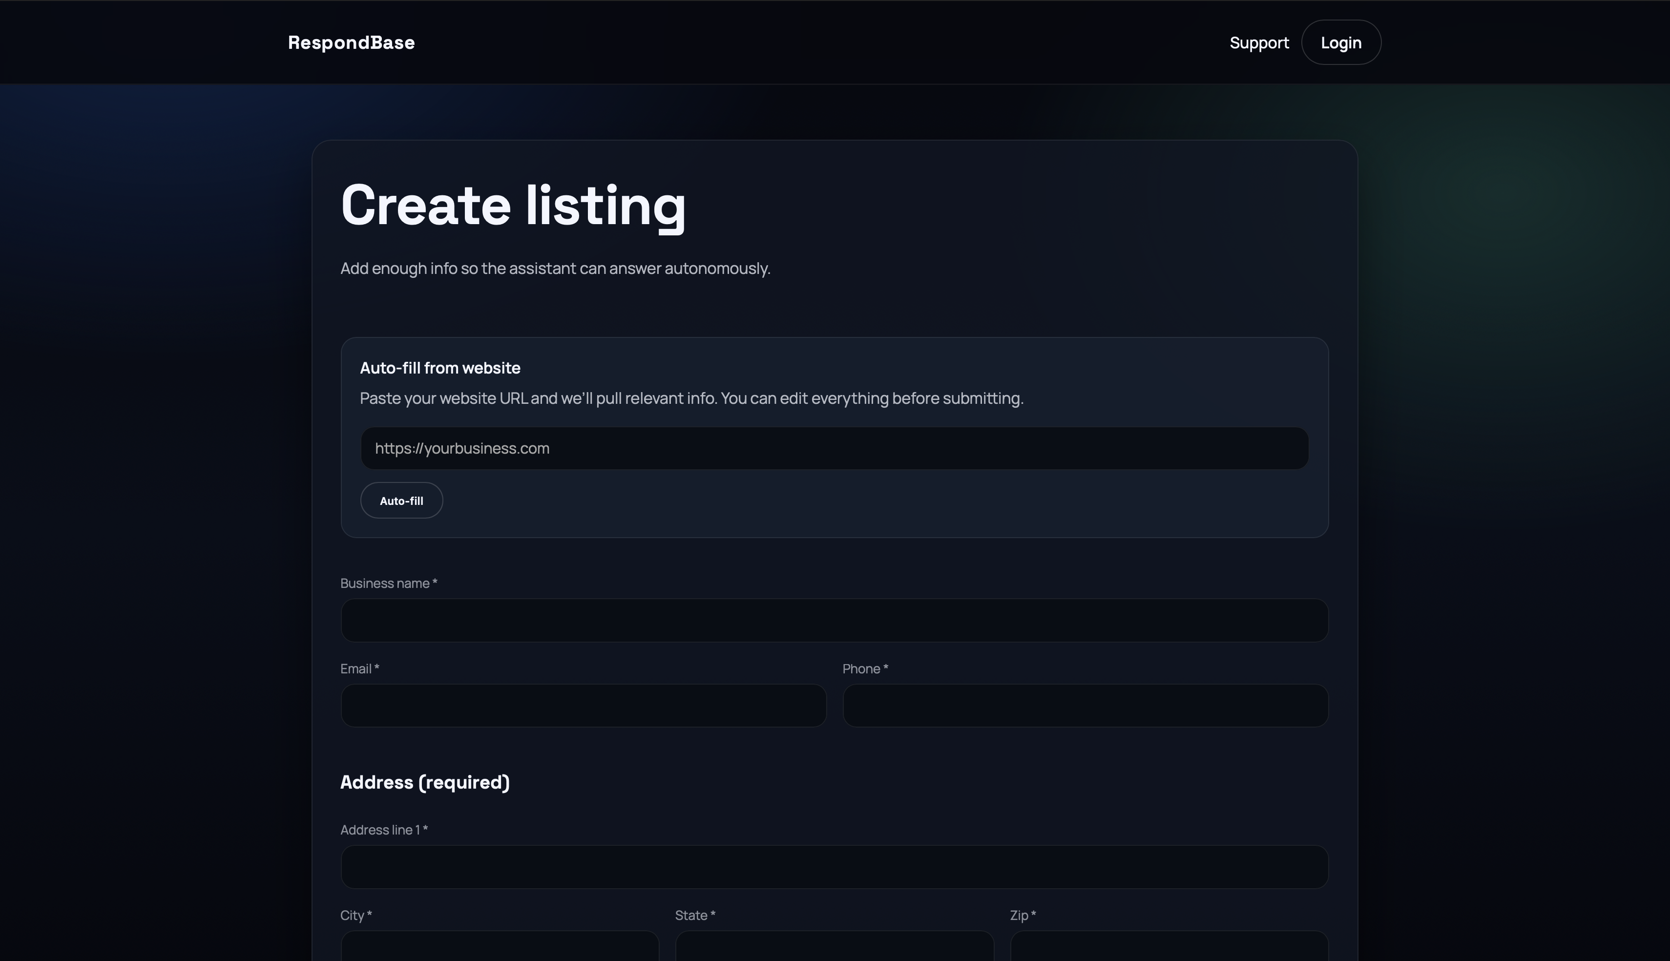Viewport: 1670px width, 961px height.
Task: Click the Auto-fill from website panel title
Action: [x=440, y=368]
